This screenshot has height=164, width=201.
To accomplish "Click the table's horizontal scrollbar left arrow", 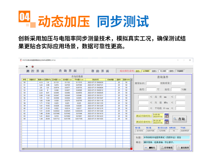I will point(23,149).
